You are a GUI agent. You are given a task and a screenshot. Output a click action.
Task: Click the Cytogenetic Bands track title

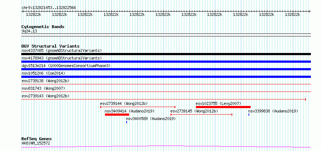tap(43, 27)
